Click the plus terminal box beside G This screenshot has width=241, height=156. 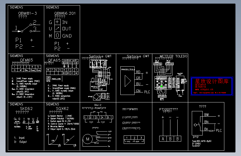57,22
